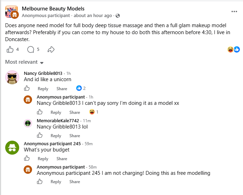Like the "free modelling" reply

click(x=40, y=181)
